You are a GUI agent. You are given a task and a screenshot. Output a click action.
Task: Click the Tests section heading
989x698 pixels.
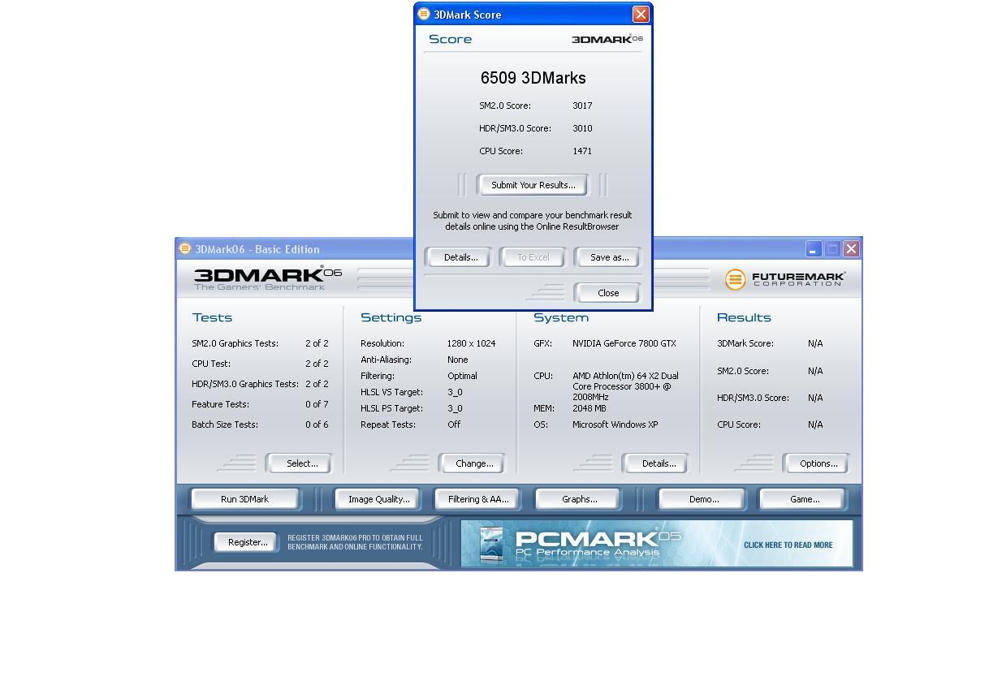pyautogui.click(x=212, y=317)
